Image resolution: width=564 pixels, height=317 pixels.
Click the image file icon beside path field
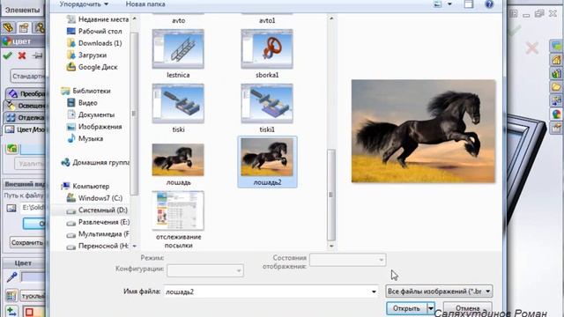(11, 208)
